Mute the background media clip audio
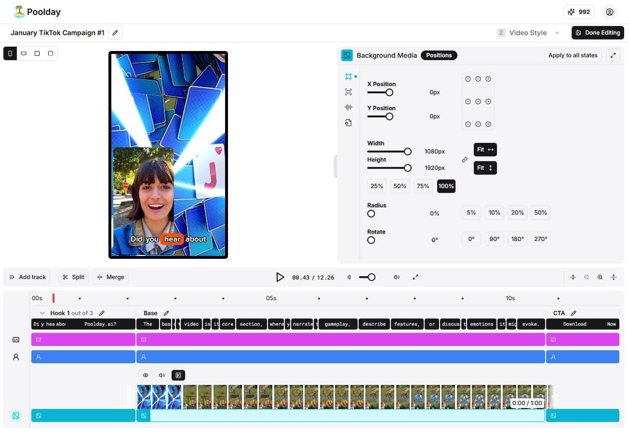This screenshot has width=629, height=433. click(162, 375)
